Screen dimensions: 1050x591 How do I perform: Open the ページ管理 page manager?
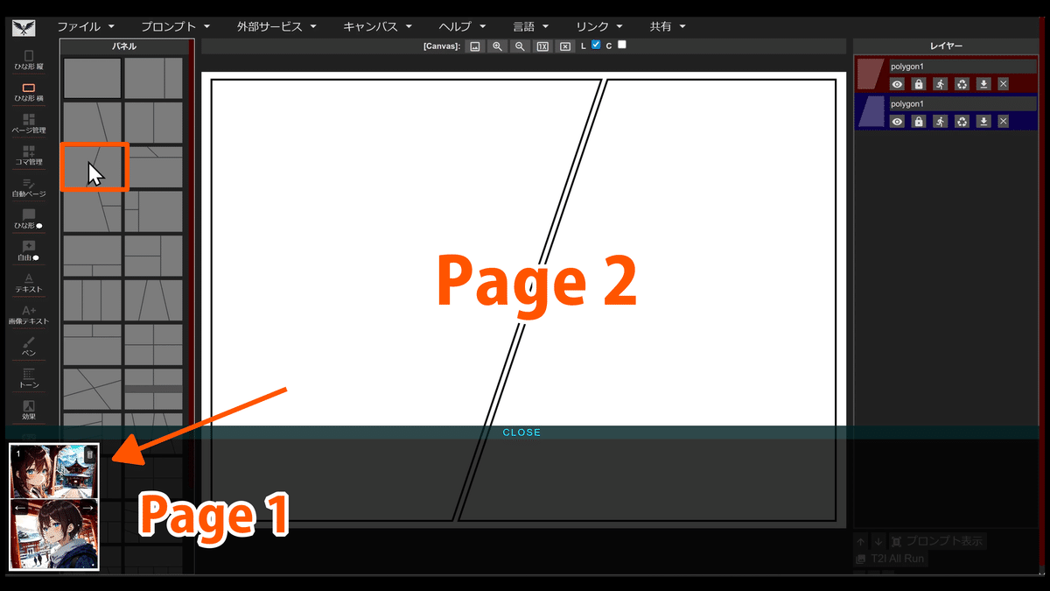point(27,124)
